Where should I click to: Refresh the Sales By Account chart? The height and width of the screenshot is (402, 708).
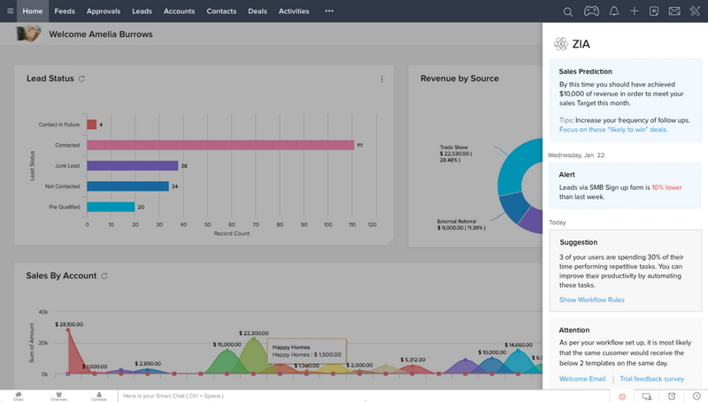point(104,277)
